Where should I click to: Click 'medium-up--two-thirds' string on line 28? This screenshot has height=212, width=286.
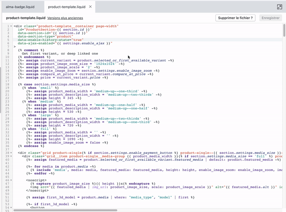pyautogui.click(x=118, y=119)
